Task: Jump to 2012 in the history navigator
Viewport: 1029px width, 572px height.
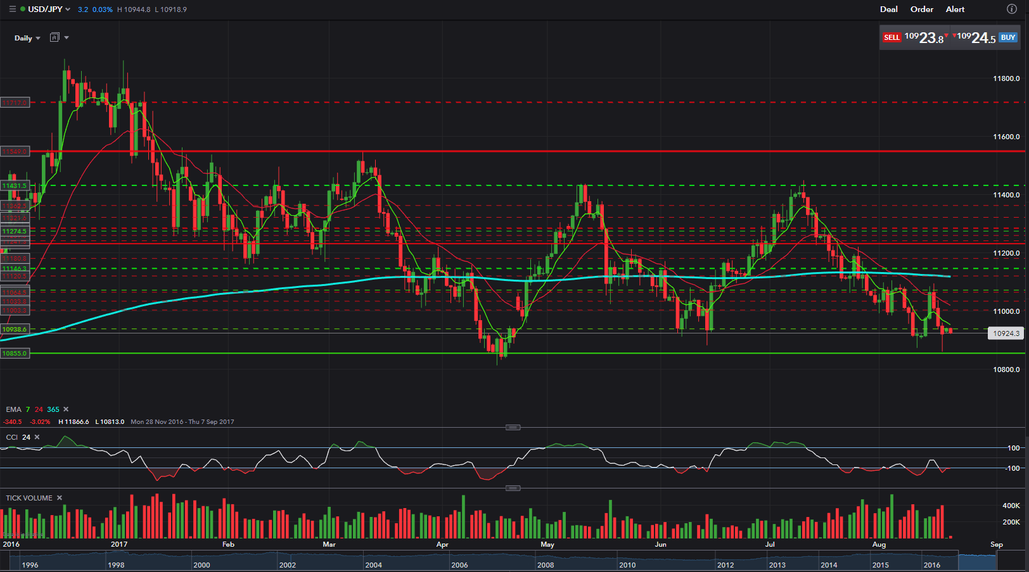Action: point(725,565)
